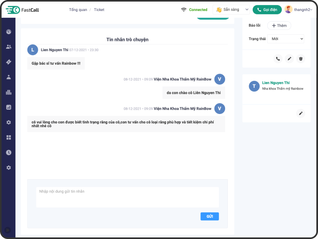Click the pencil edit icon for ticket
Viewport: 318px width, 239px height.
coord(289,59)
